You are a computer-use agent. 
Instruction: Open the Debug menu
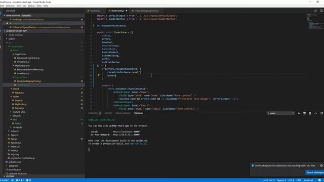31,6
